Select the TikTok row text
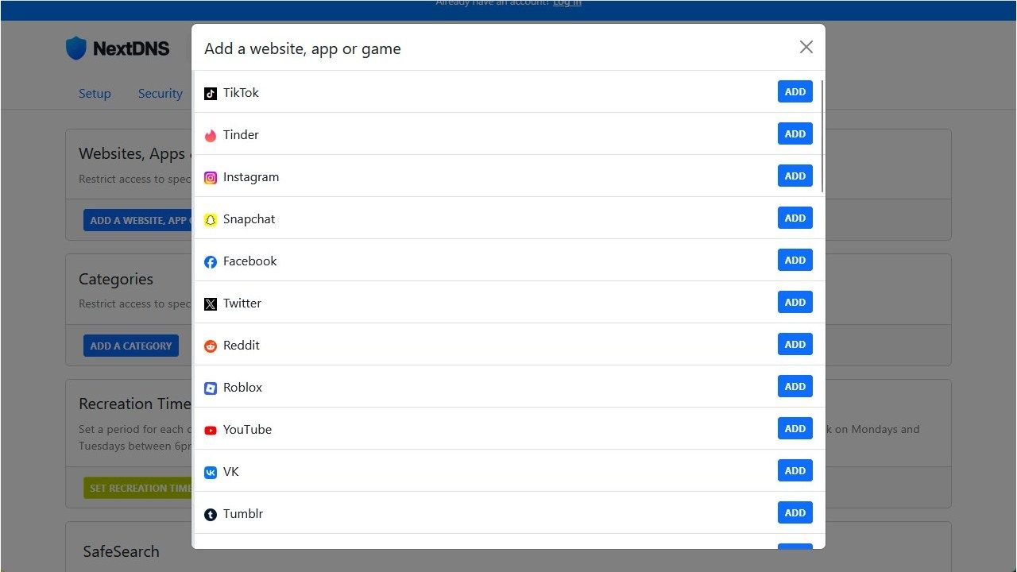The image size is (1017, 572). [x=241, y=93]
